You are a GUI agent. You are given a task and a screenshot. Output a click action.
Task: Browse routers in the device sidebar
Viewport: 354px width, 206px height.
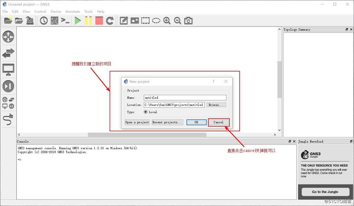(x=8, y=37)
